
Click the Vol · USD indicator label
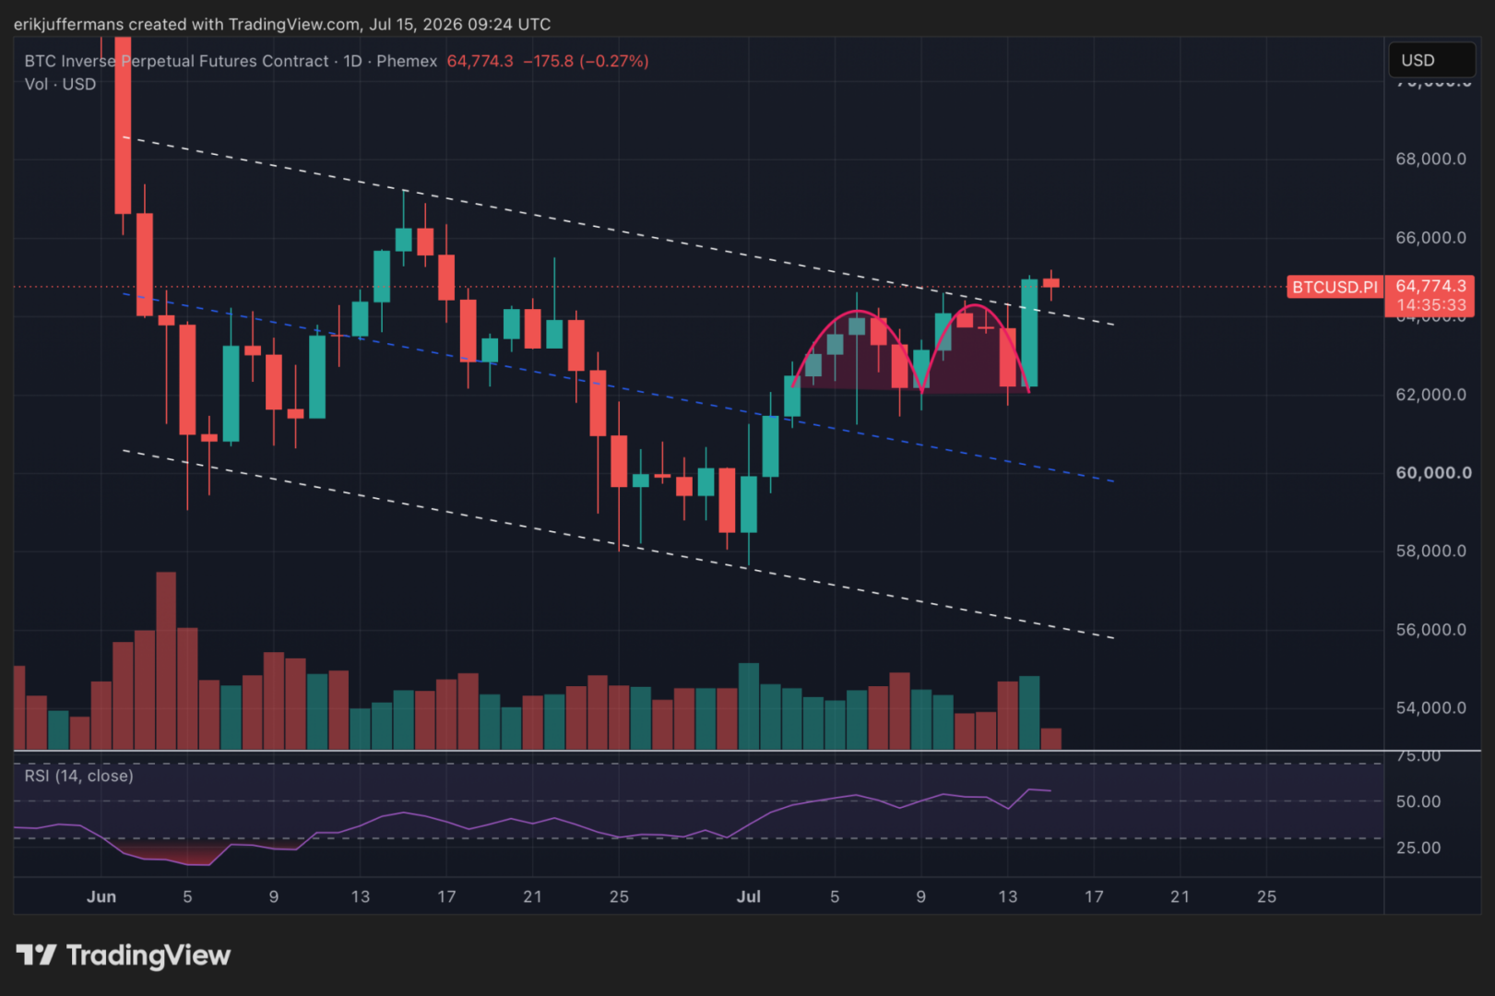tap(60, 84)
